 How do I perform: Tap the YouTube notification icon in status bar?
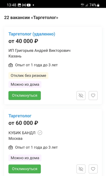29,5
